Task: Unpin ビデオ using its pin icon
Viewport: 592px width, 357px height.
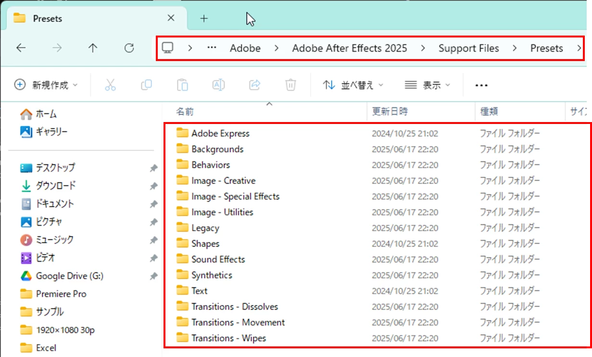Action: [x=153, y=259]
